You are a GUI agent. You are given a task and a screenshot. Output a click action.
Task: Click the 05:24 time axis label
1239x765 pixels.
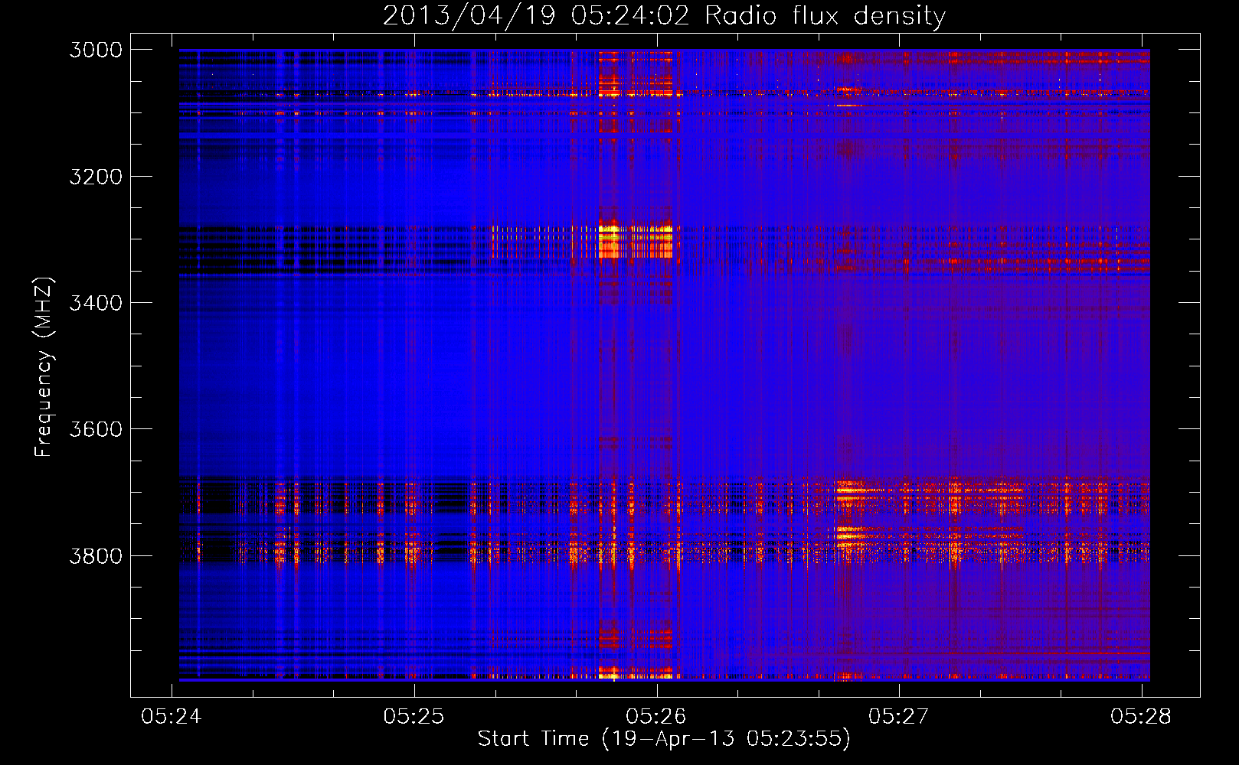click(x=172, y=716)
